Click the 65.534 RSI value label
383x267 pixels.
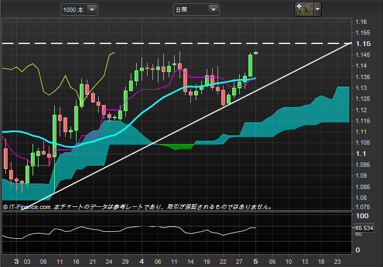tap(364, 228)
